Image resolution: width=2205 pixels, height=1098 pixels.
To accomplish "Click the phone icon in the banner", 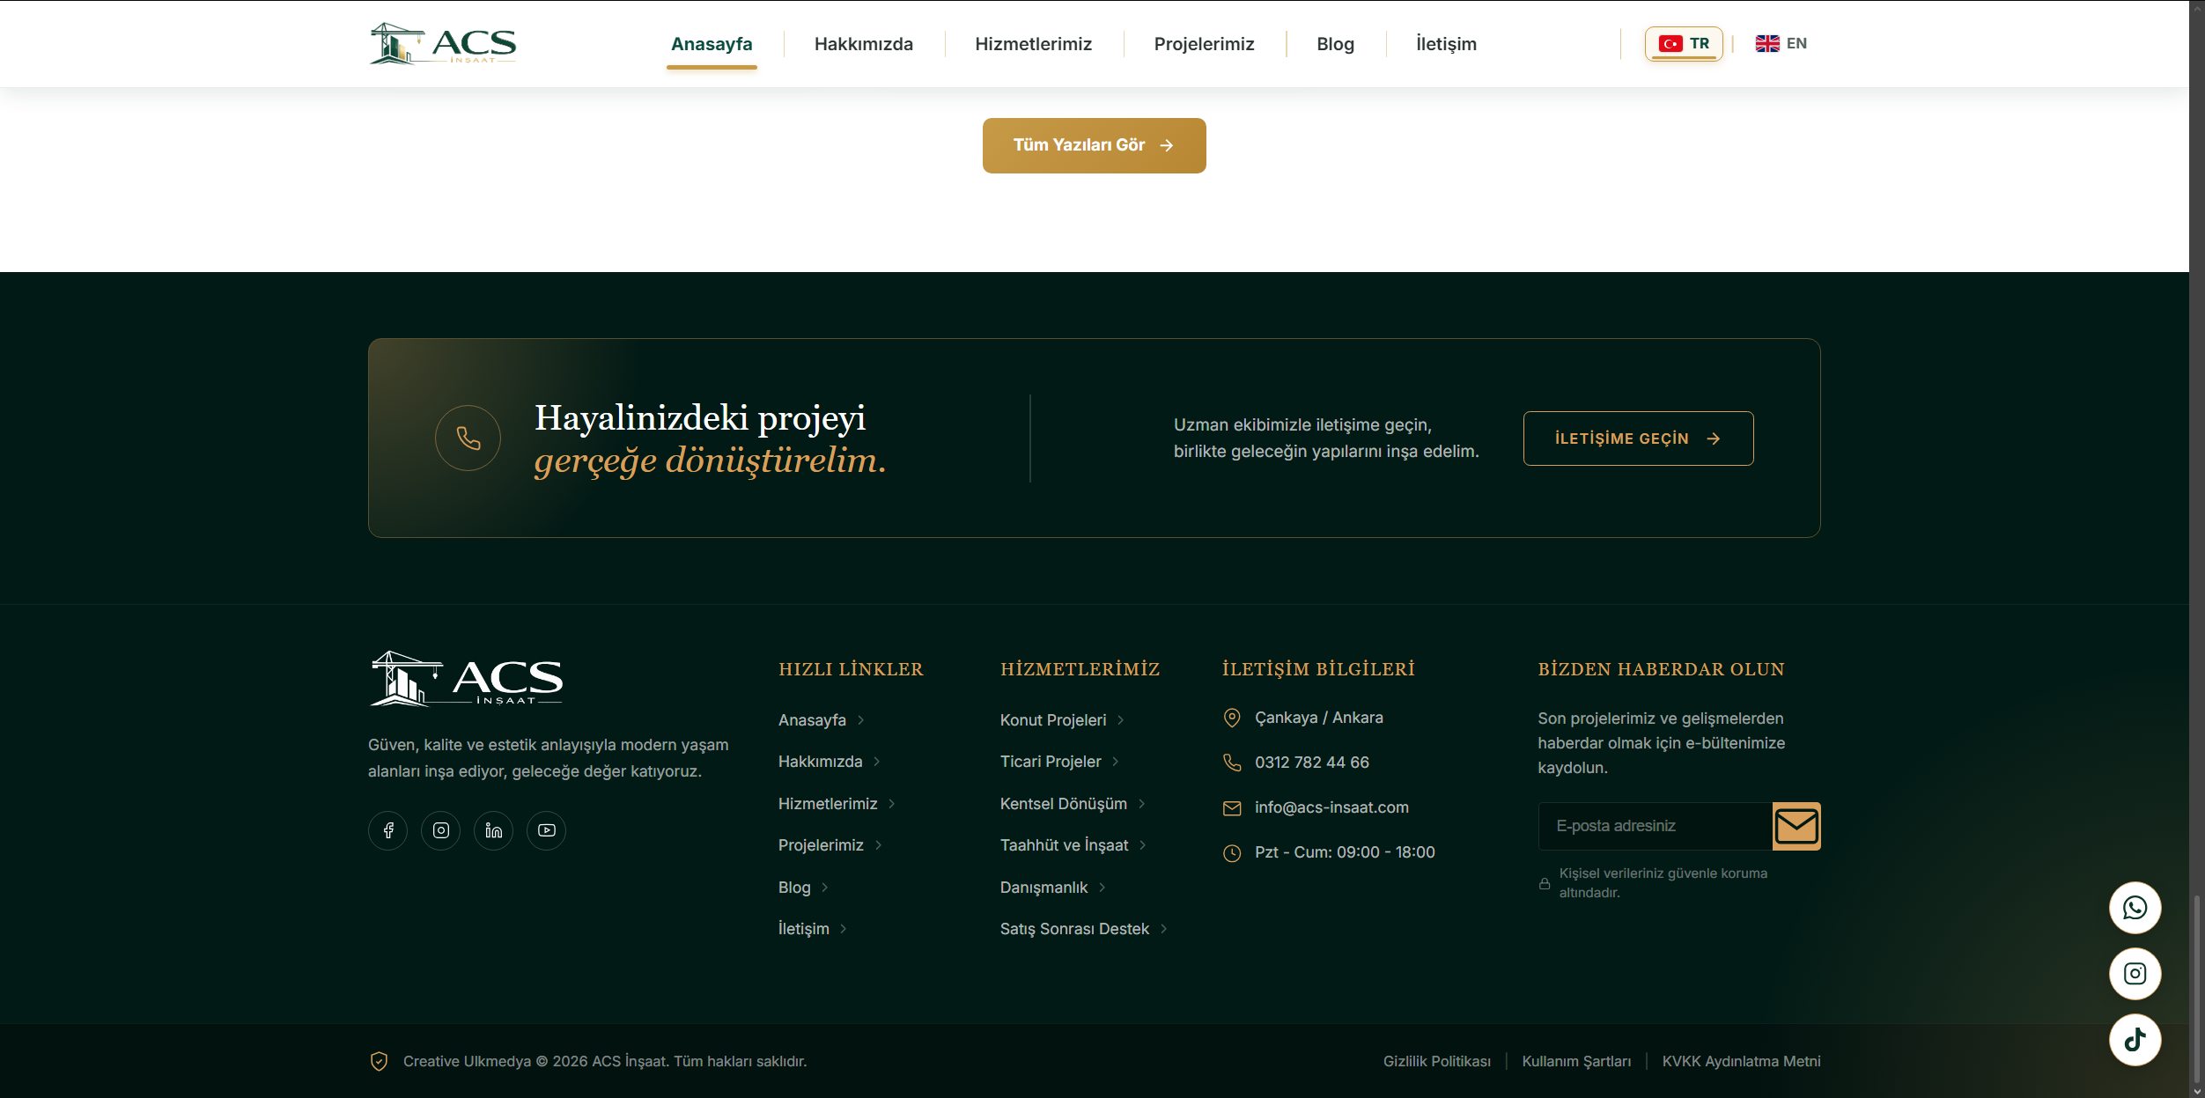I will [x=468, y=438].
